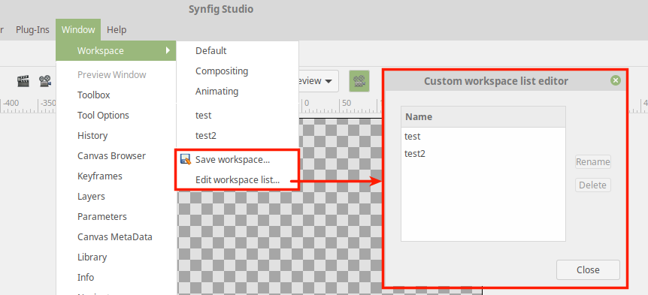The image size is (648, 295).
Task: Switch to the Compositing workspace
Action: (x=222, y=71)
